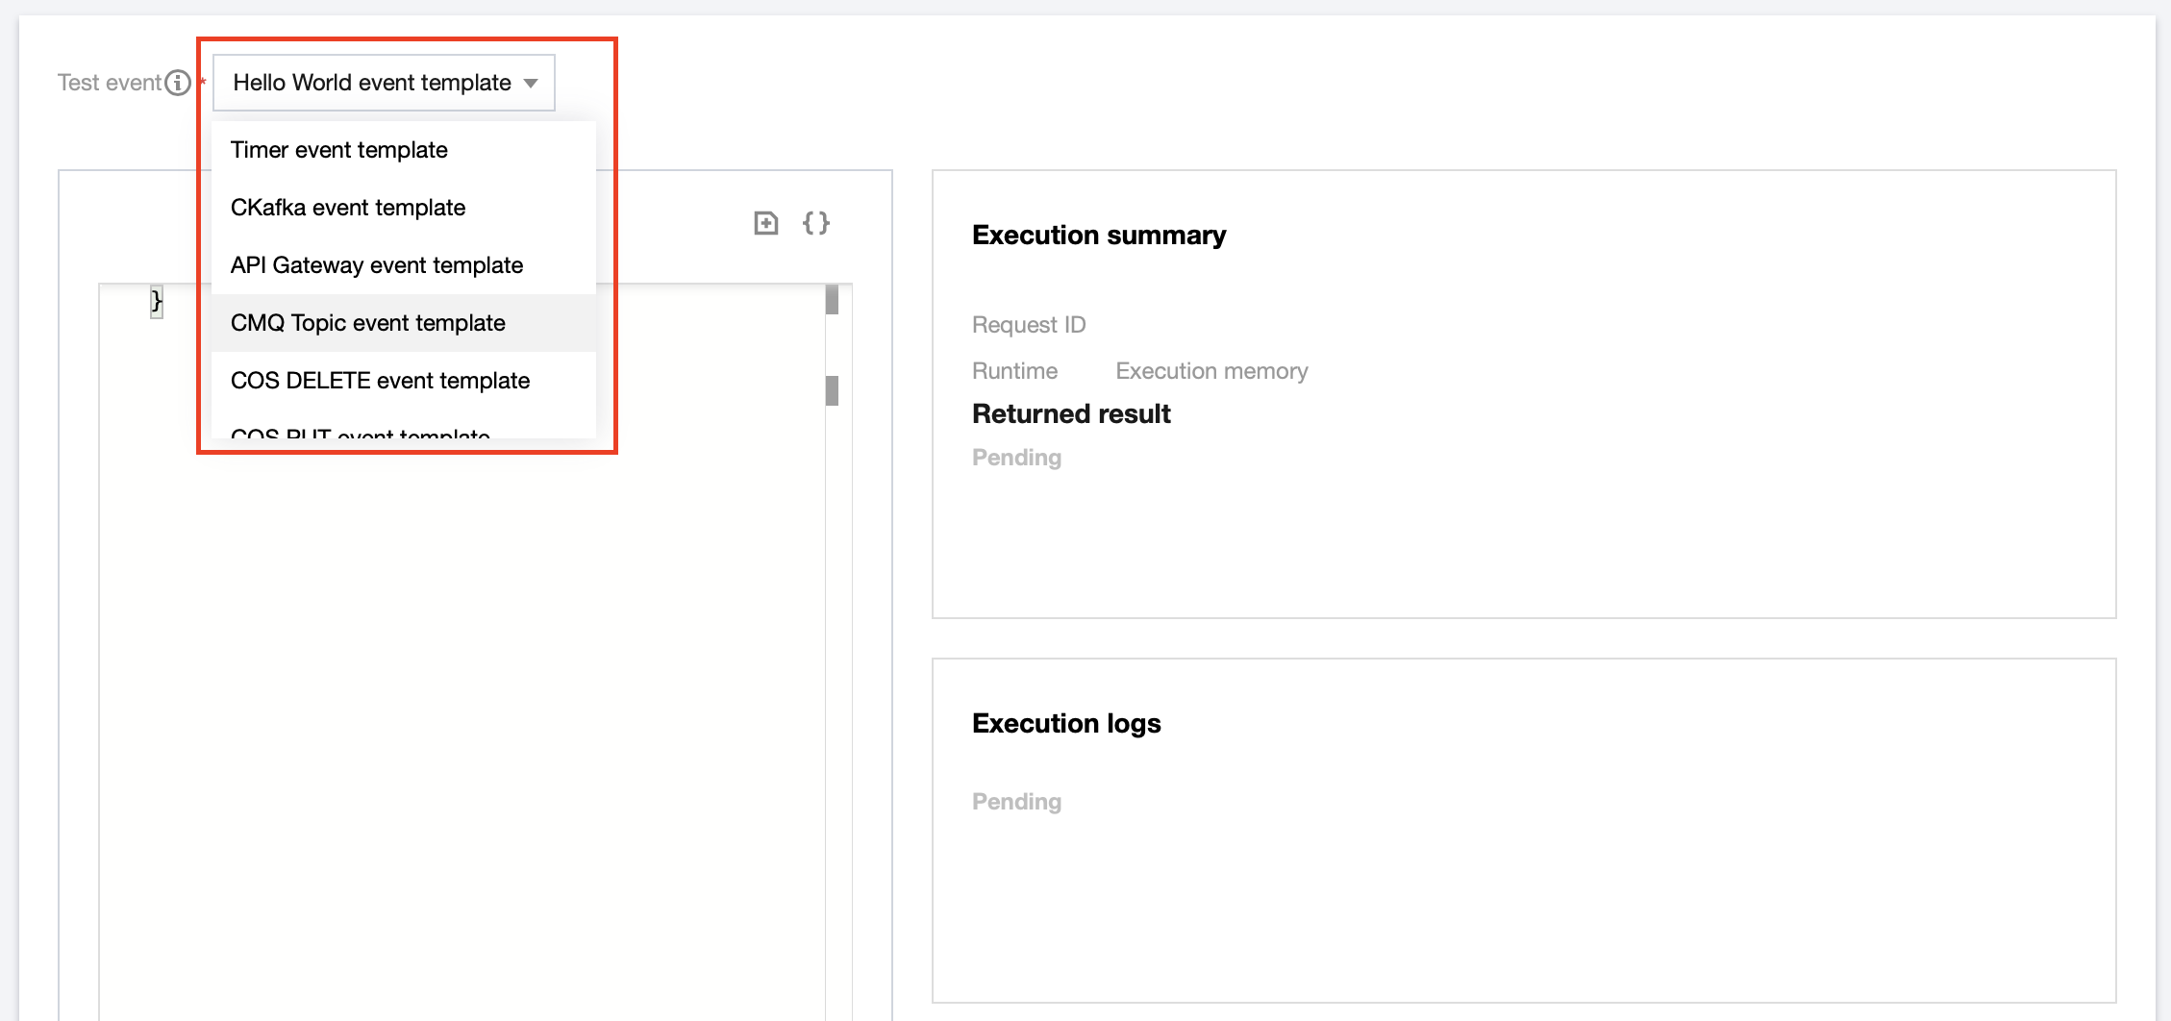Select Timer event template option
Image resolution: width=2171 pixels, height=1021 pixels.
tap(339, 150)
